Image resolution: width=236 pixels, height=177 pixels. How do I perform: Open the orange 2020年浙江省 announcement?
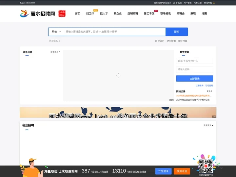[194, 96]
